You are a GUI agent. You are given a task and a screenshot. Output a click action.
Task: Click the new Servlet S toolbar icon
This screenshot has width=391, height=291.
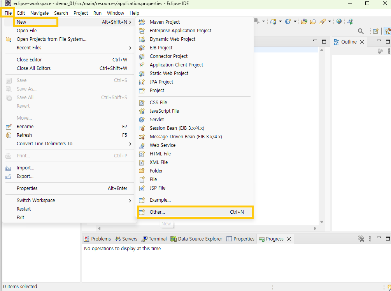288,22
